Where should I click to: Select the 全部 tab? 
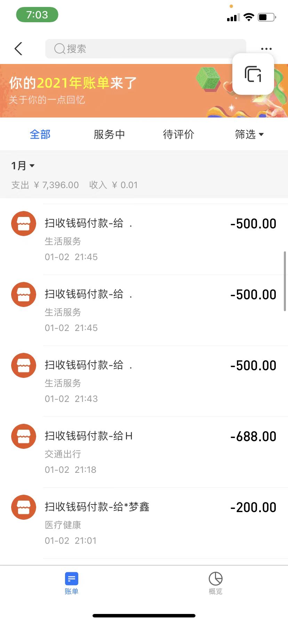point(40,134)
